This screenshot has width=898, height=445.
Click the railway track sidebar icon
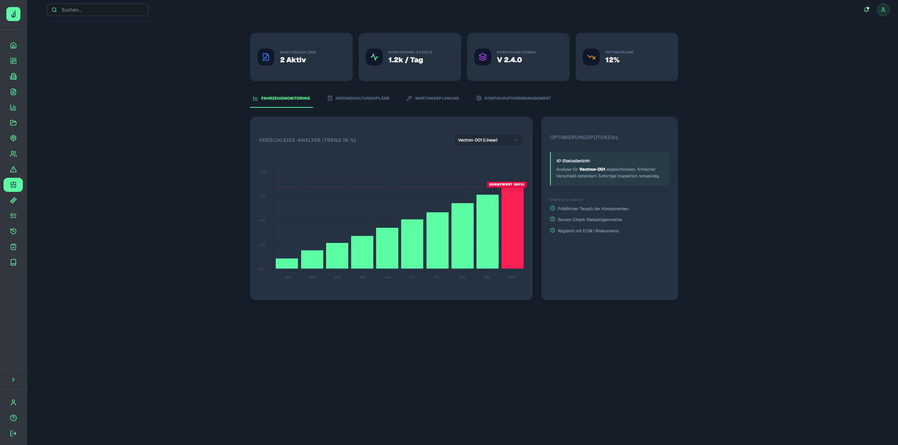13,200
